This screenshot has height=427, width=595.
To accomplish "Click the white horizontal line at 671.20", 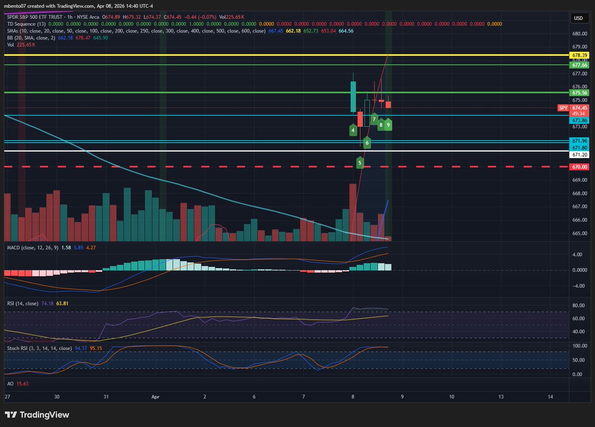I will 286,151.
